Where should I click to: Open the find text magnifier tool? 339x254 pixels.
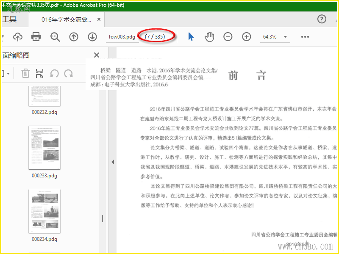[55, 37]
